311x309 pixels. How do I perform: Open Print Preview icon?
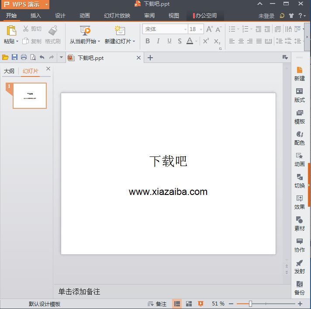[33, 57]
